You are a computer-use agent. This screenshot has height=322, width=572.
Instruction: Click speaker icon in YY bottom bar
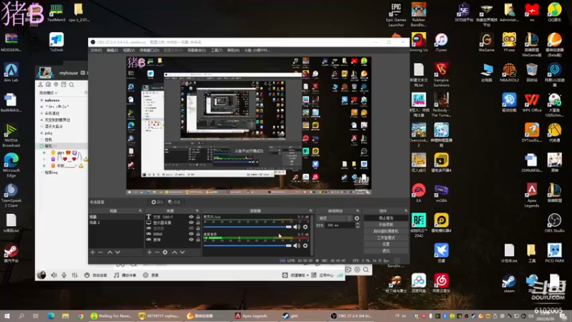pyautogui.click(x=54, y=275)
